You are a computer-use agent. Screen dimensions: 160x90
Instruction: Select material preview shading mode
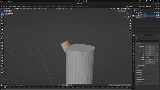point(127,9)
